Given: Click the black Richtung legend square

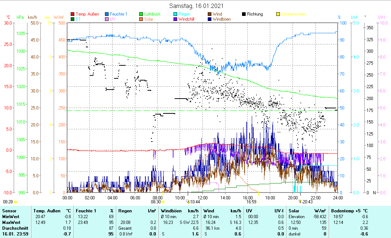Looking at the screenshot, I should tap(244, 14).
